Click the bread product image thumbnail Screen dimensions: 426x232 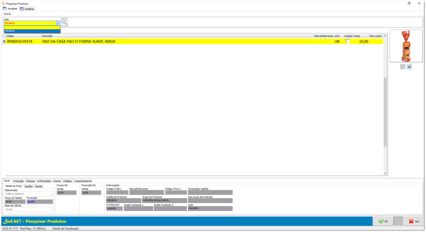[406, 46]
